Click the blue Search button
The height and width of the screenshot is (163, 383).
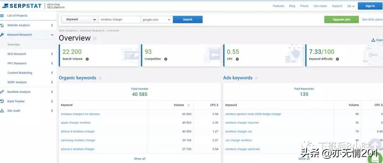188,19
